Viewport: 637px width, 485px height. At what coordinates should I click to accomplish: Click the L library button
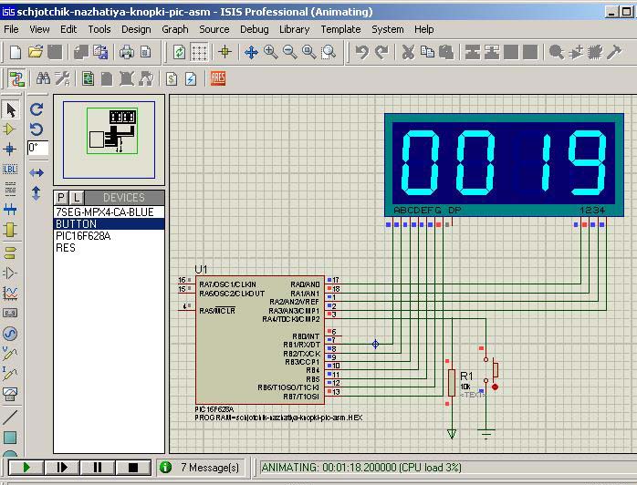[77, 197]
